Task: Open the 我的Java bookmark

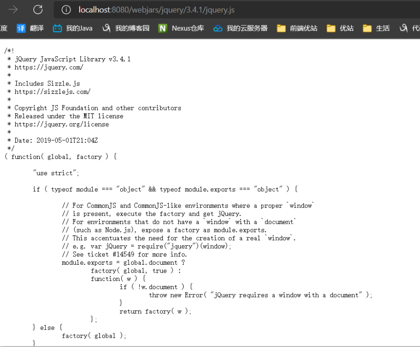Action: tap(73, 28)
